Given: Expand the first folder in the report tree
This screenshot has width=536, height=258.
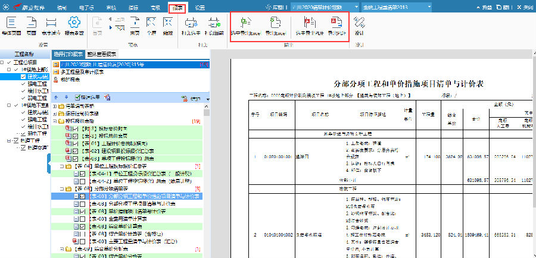Looking at the screenshot, I should click(54, 106).
